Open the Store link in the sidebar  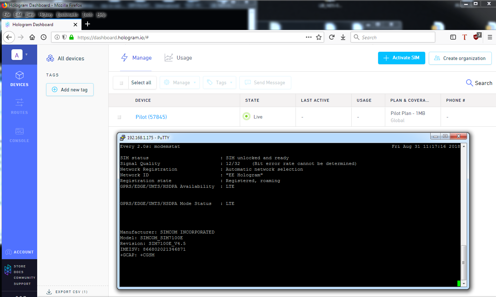(20, 266)
